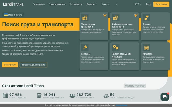Click the 282 729 total users count
This screenshot has height=107, width=172.
84,95
